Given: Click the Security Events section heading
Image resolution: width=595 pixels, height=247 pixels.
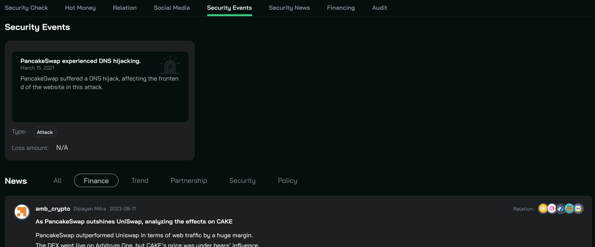Looking at the screenshot, I should 37,27.
